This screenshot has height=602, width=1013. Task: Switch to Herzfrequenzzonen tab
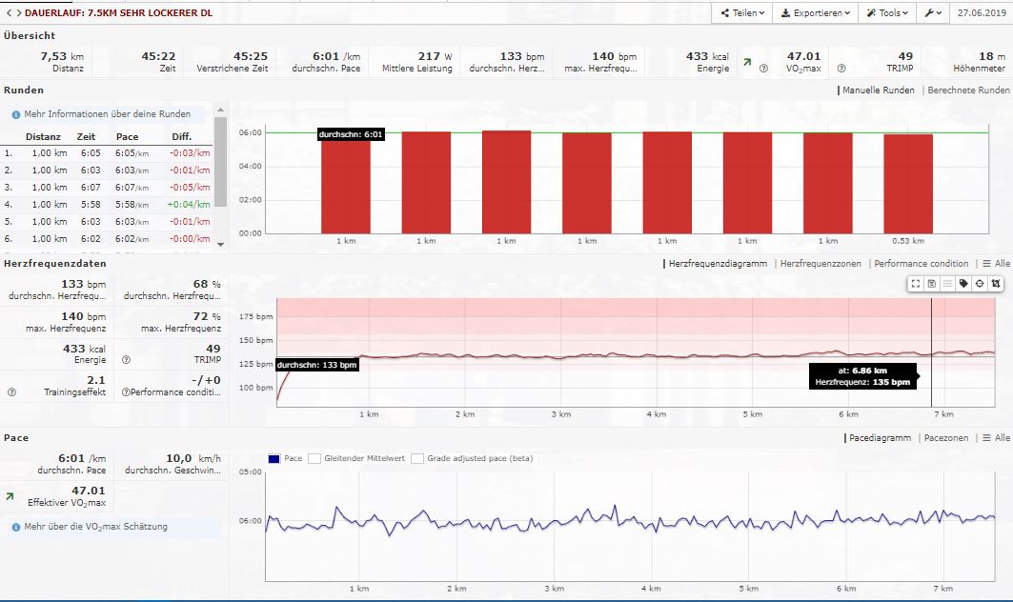pyautogui.click(x=820, y=264)
